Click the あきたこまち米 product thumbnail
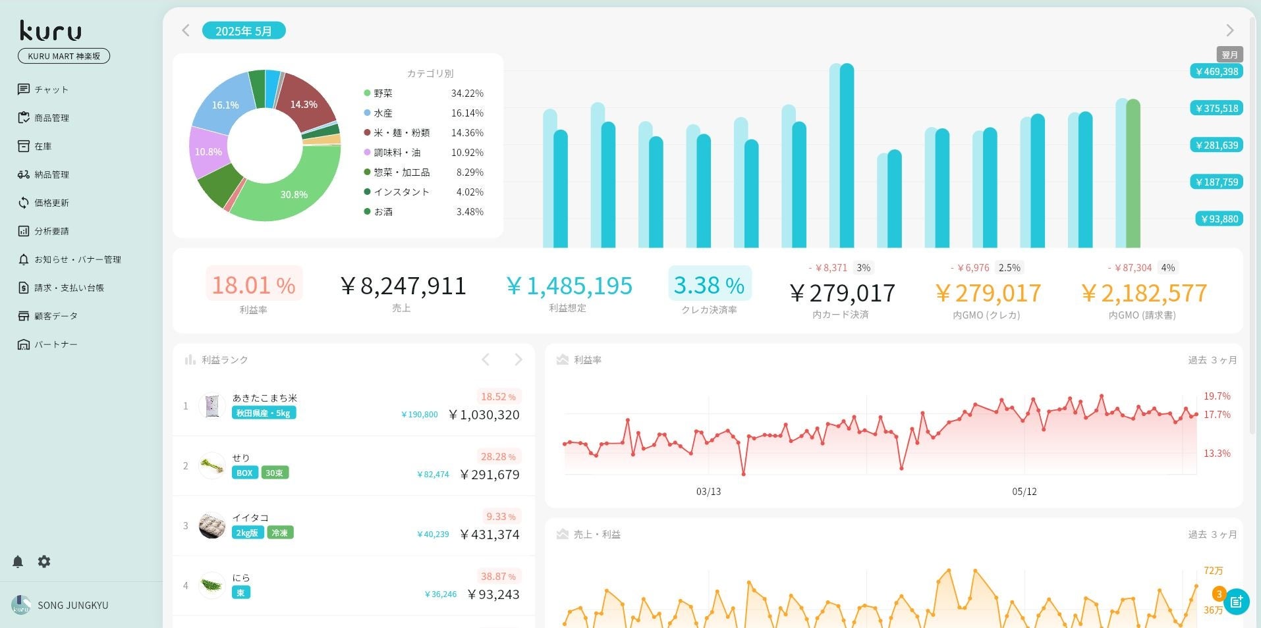Viewport: 1261px width, 628px height. tap(212, 406)
